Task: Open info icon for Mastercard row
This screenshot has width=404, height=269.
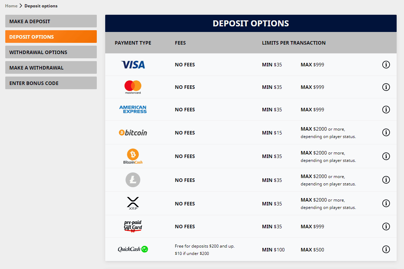Action: click(386, 87)
